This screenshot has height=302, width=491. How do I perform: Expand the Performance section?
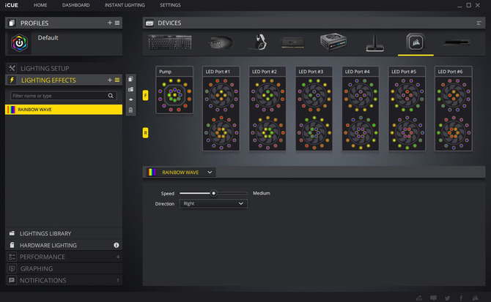point(64,257)
